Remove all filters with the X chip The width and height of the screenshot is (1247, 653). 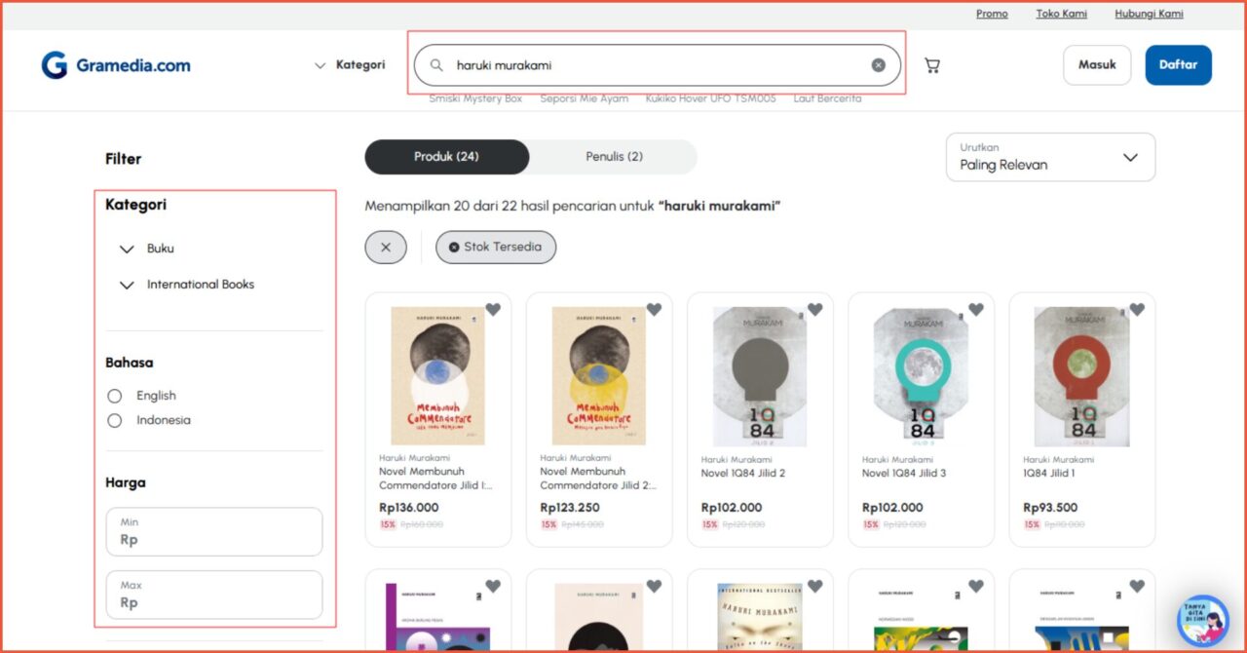click(386, 248)
